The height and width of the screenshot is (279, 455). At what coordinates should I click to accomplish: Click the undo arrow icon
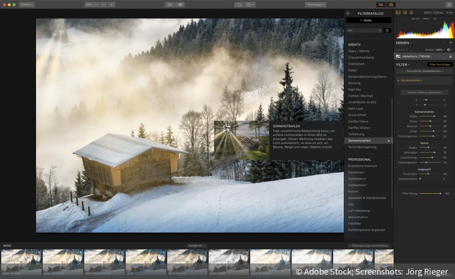(x=239, y=4)
